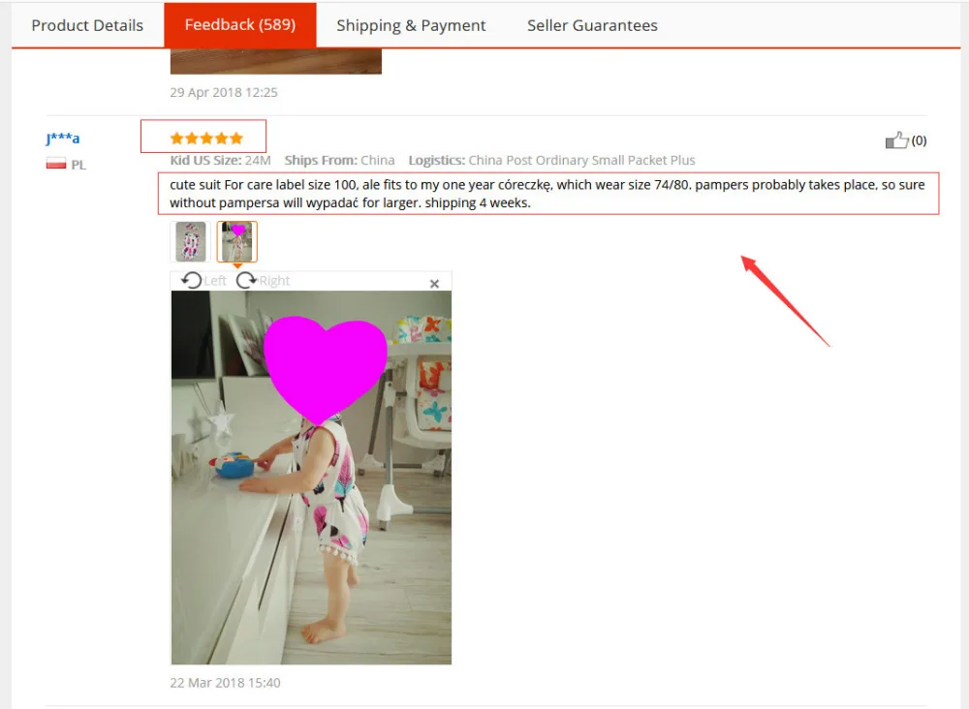The height and width of the screenshot is (709, 969).
Task: Rotate the photo right with the clockwise arrow
Action: click(246, 280)
